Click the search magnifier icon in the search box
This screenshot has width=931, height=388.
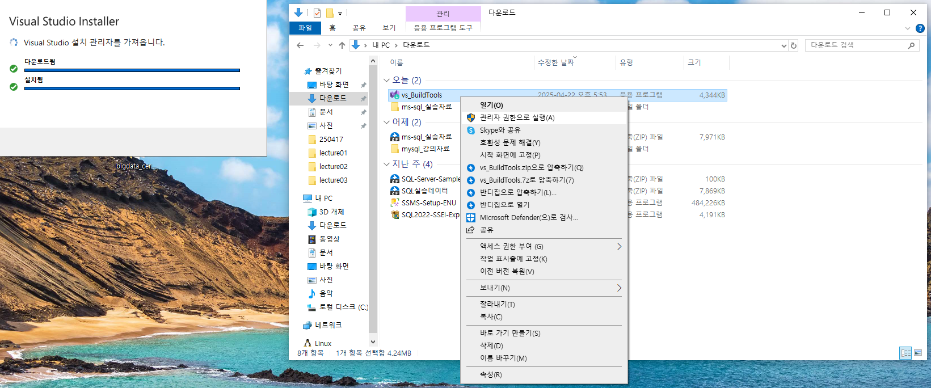[911, 45]
